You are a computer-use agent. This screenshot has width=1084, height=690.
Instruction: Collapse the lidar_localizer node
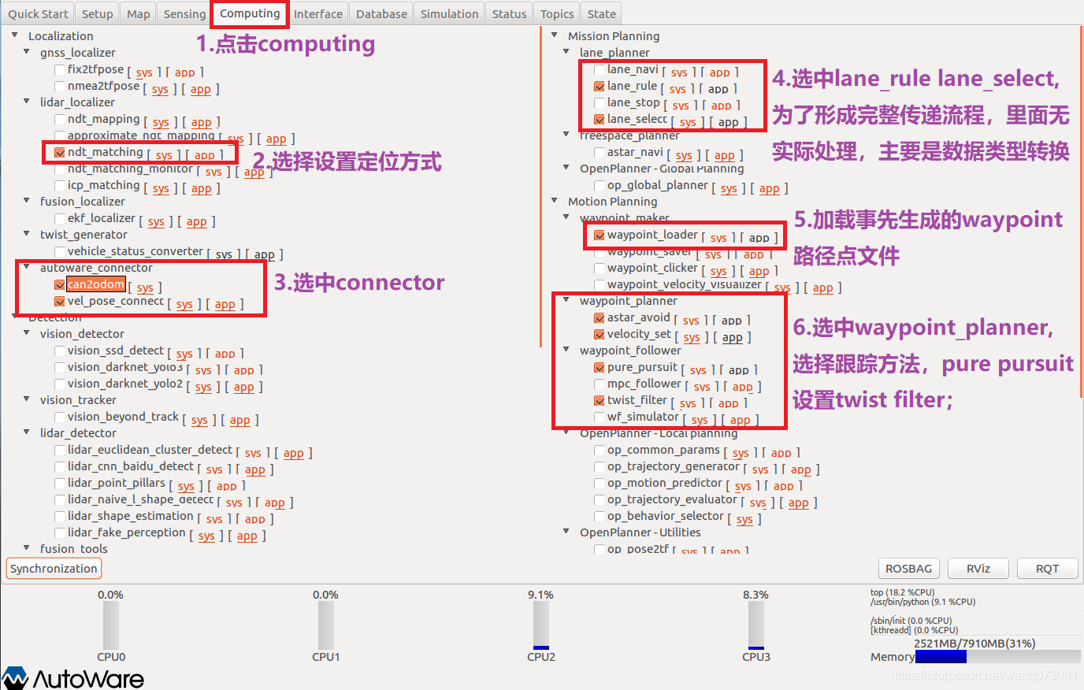(x=27, y=102)
